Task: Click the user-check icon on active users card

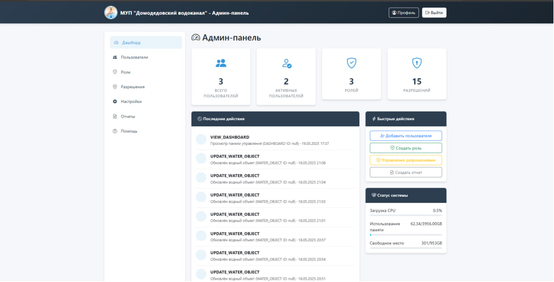Action: point(286,63)
